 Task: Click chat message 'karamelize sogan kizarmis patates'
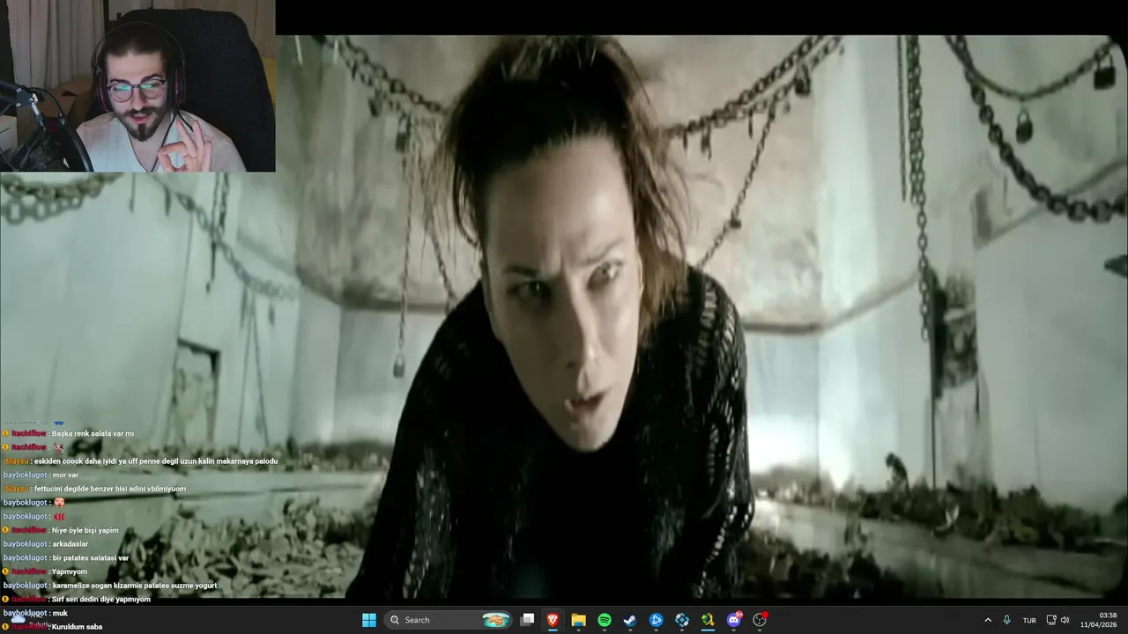(x=135, y=585)
